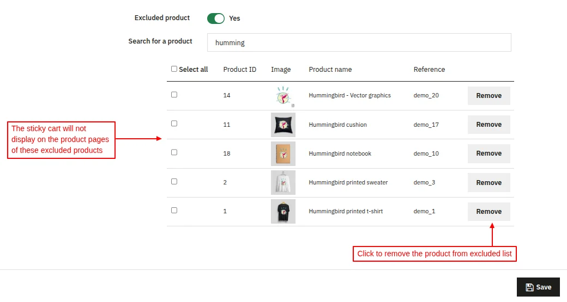Click the Product ID column header
The image size is (567, 302).
(x=240, y=69)
